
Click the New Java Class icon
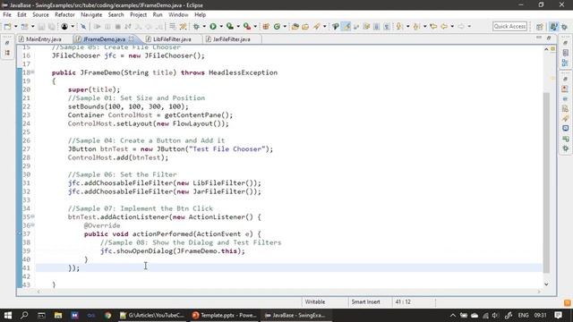pos(277,26)
